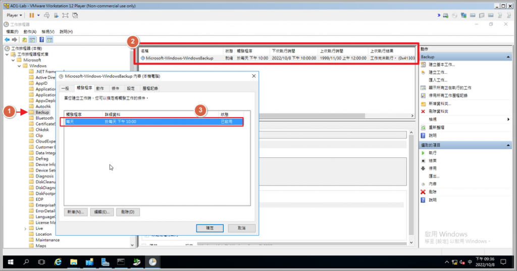Click VMware Send Ctrl+Alt+Del icon
The width and height of the screenshot is (517, 271).
click(x=47, y=15)
